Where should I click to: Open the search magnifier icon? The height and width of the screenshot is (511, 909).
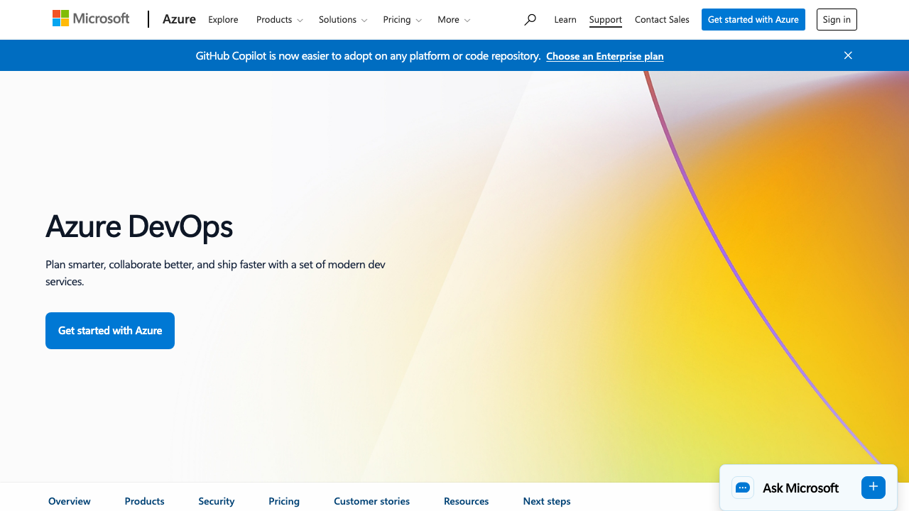coord(530,20)
